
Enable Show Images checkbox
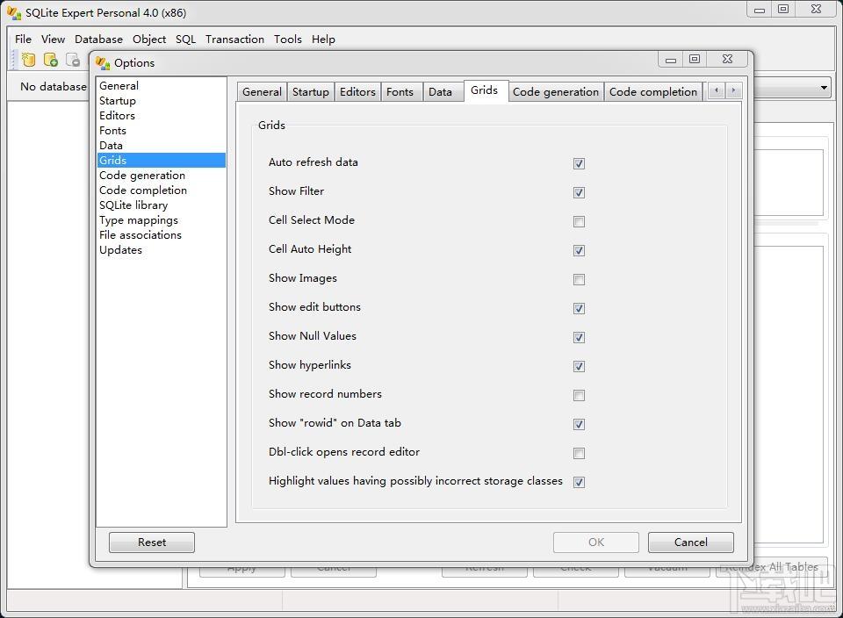[579, 279]
